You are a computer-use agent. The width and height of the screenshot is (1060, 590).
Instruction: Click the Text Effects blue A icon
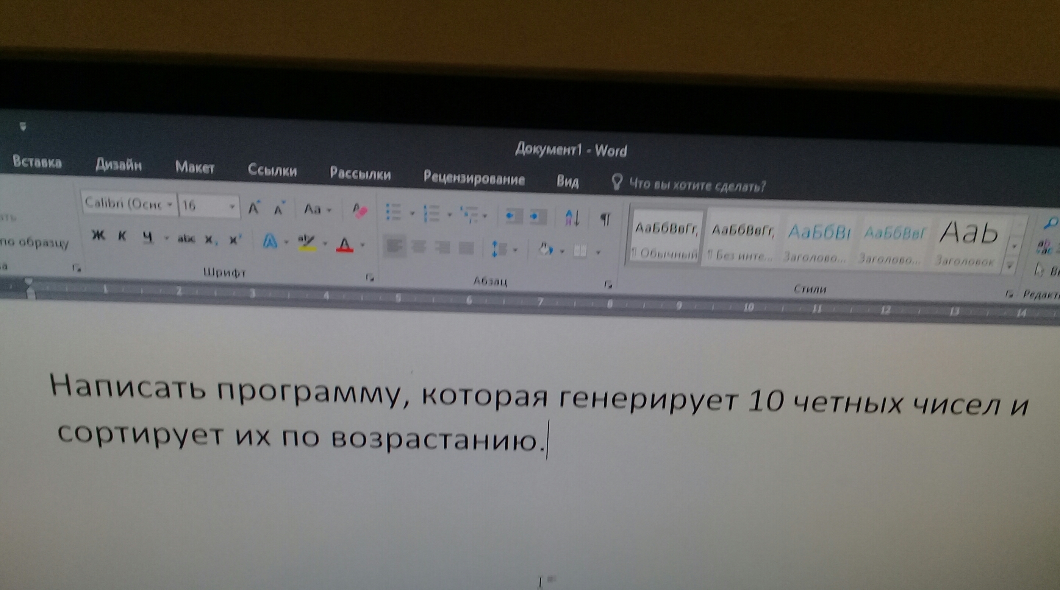[270, 241]
